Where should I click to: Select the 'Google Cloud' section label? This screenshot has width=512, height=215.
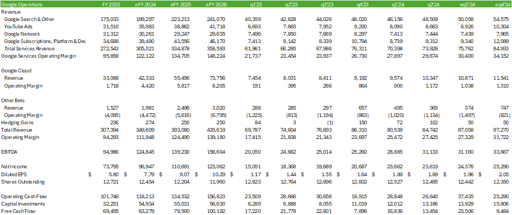[16, 71]
